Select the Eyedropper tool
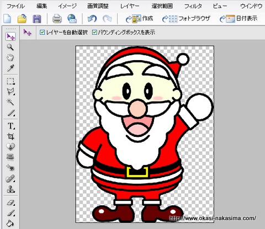The height and width of the screenshot is (229, 265). pos(10,68)
